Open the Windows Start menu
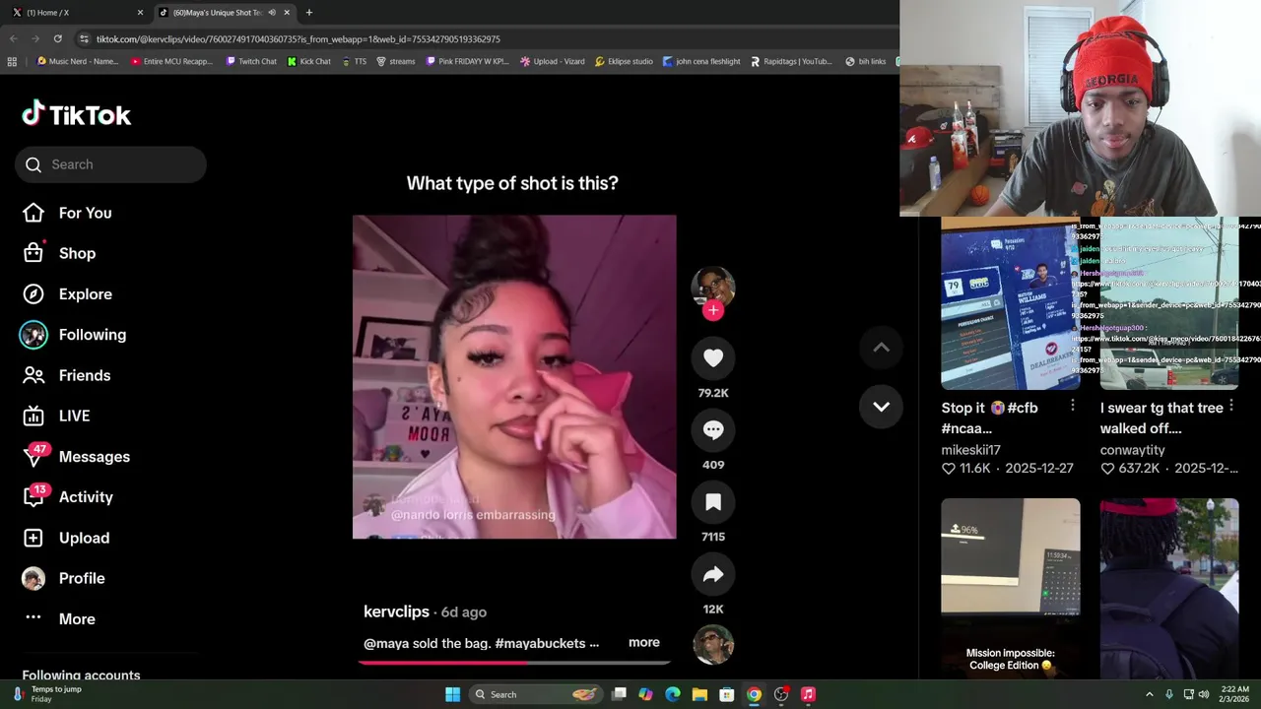1261x709 pixels. click(x=452, y=694)
